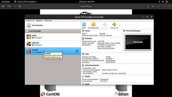Image resolution: width=172 pixels, height=97 pixels.
Task: Select the Curso DevOps group header
Action: (x=53, y=31)
